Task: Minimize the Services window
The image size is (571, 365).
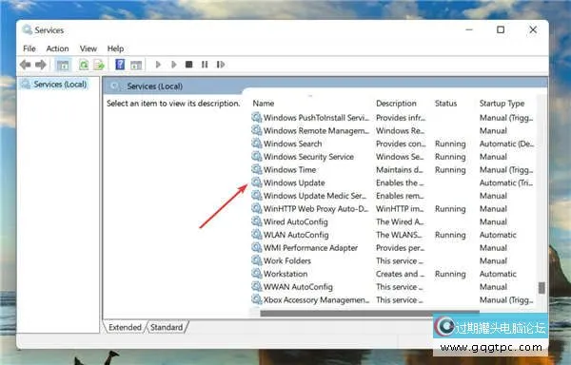Action: pos(469,29)
